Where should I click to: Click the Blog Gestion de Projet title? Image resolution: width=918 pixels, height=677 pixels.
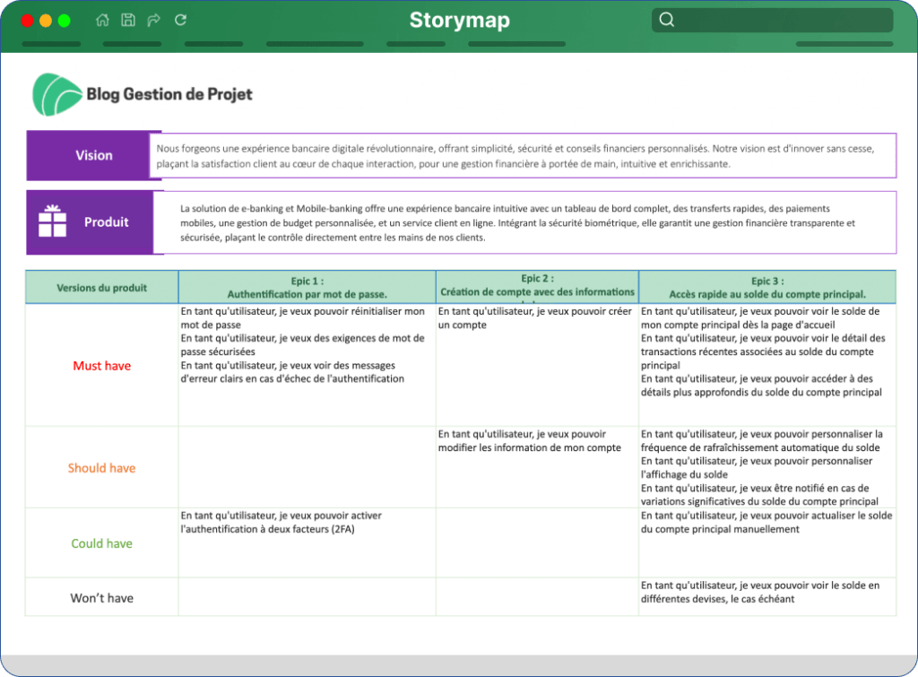169,94
